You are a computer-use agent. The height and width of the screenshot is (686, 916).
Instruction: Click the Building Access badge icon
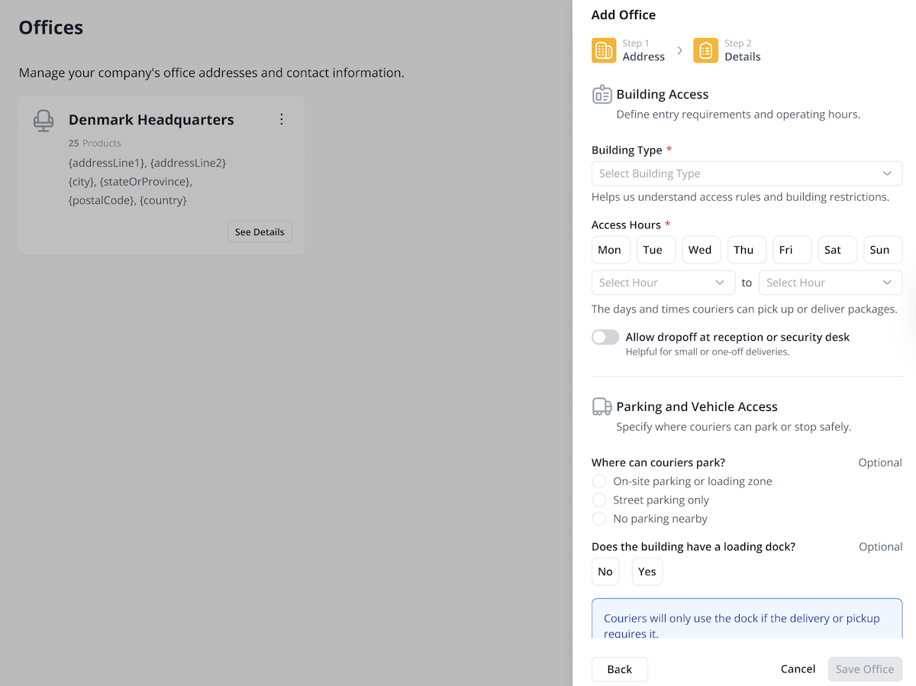pyautogui.click(x=602, y=95)
